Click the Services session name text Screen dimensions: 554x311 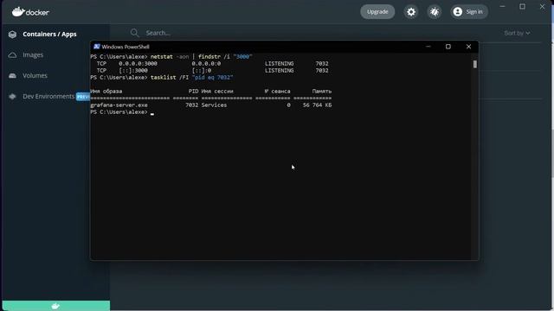coord(214,105)
